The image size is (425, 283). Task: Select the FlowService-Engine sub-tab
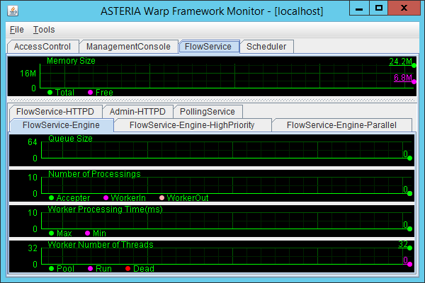[x=61, y=125]
